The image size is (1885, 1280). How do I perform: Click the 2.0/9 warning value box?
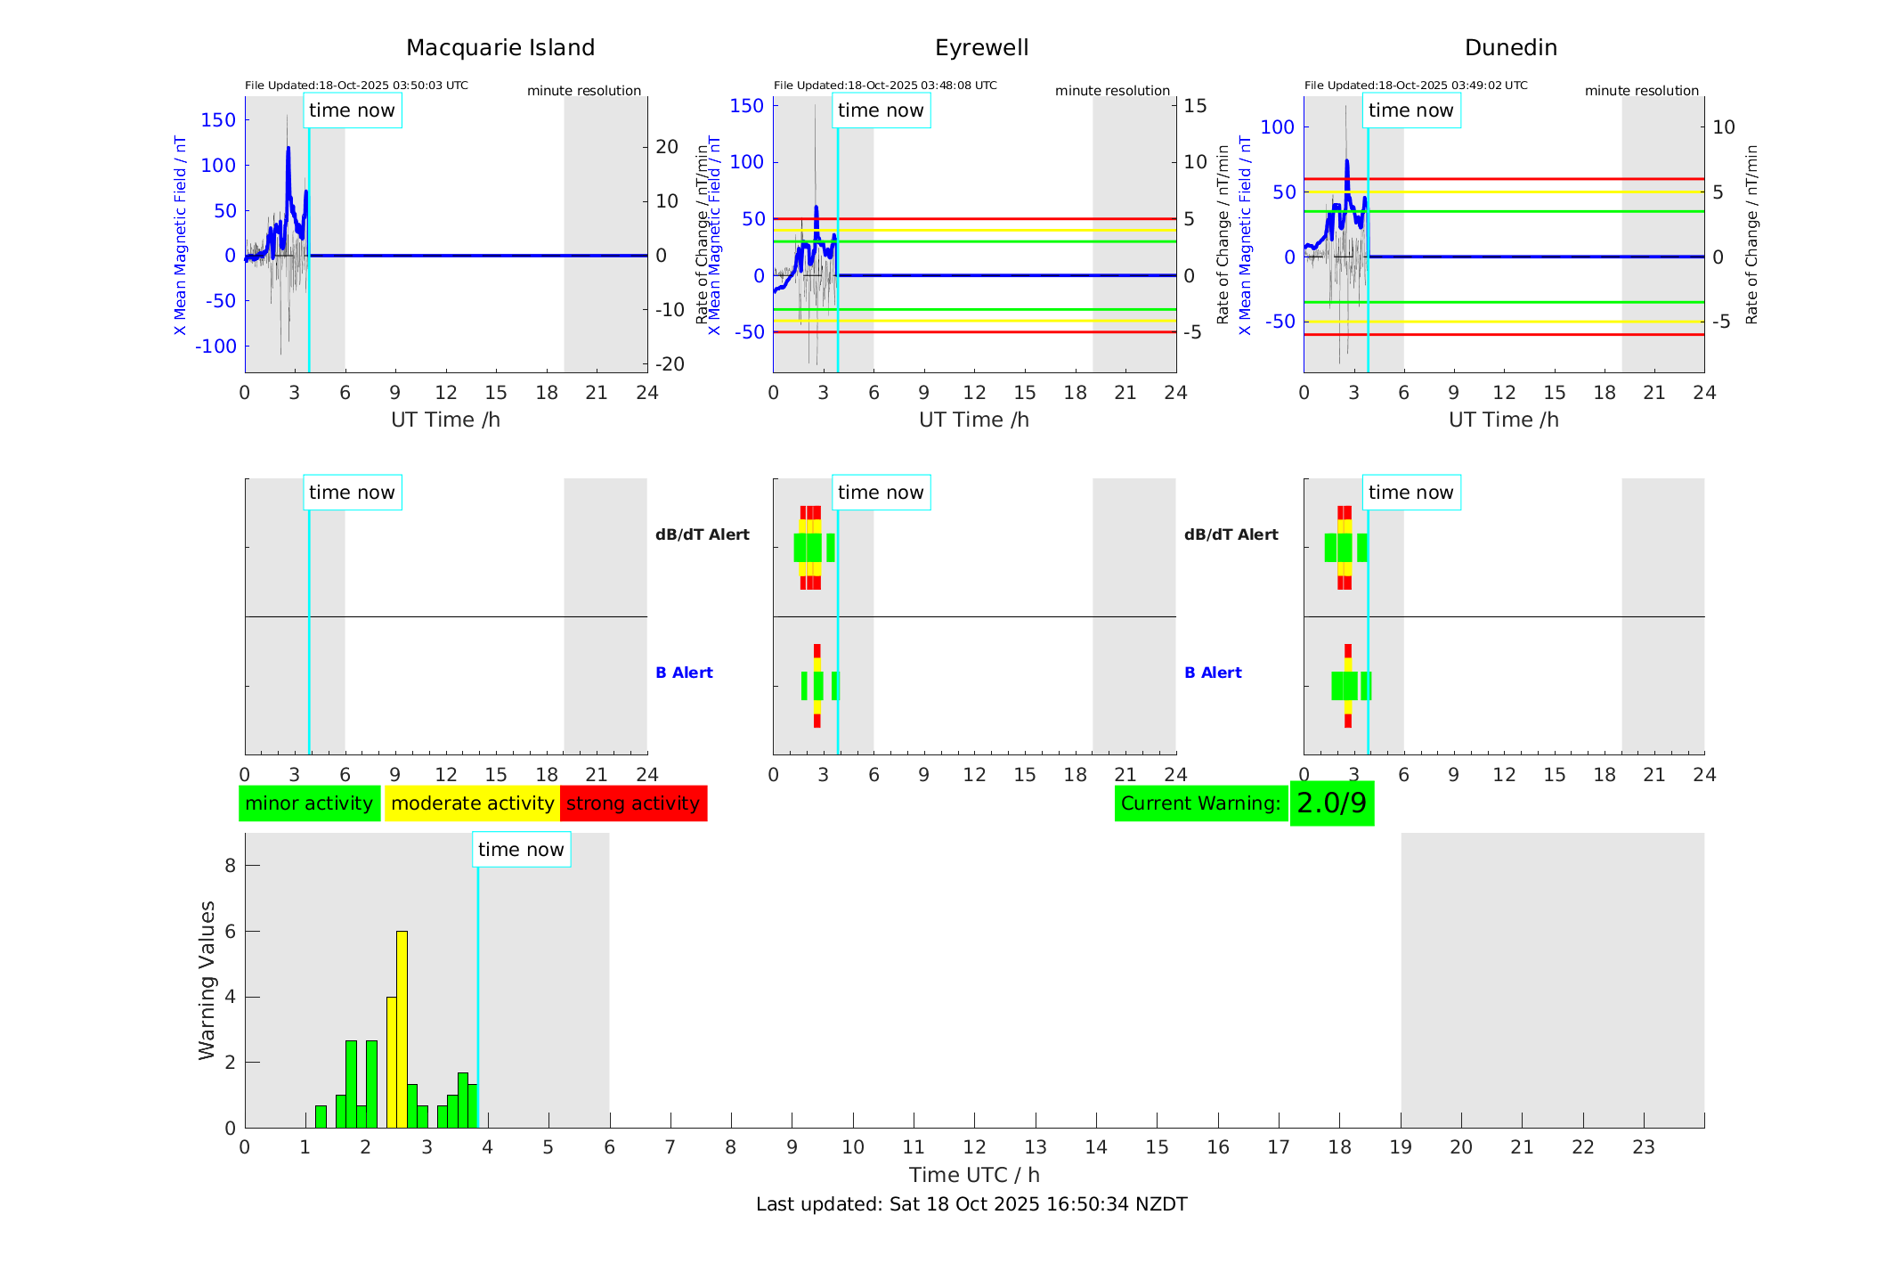coord(1331,803)
